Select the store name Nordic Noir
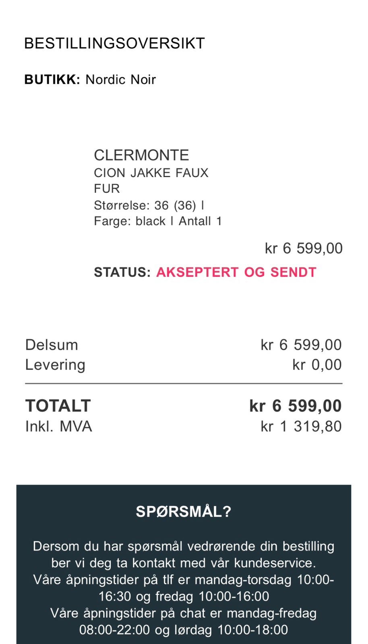368x644 pixels. click(120, 80)
